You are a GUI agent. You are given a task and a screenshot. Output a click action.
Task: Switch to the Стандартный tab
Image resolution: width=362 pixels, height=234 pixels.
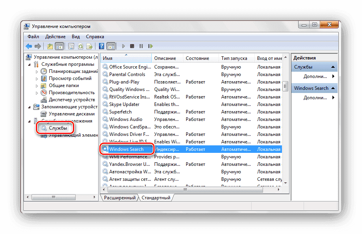point(157,198)
